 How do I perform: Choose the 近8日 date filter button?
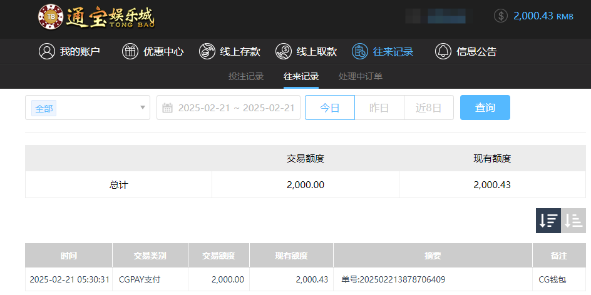point(429,107)
